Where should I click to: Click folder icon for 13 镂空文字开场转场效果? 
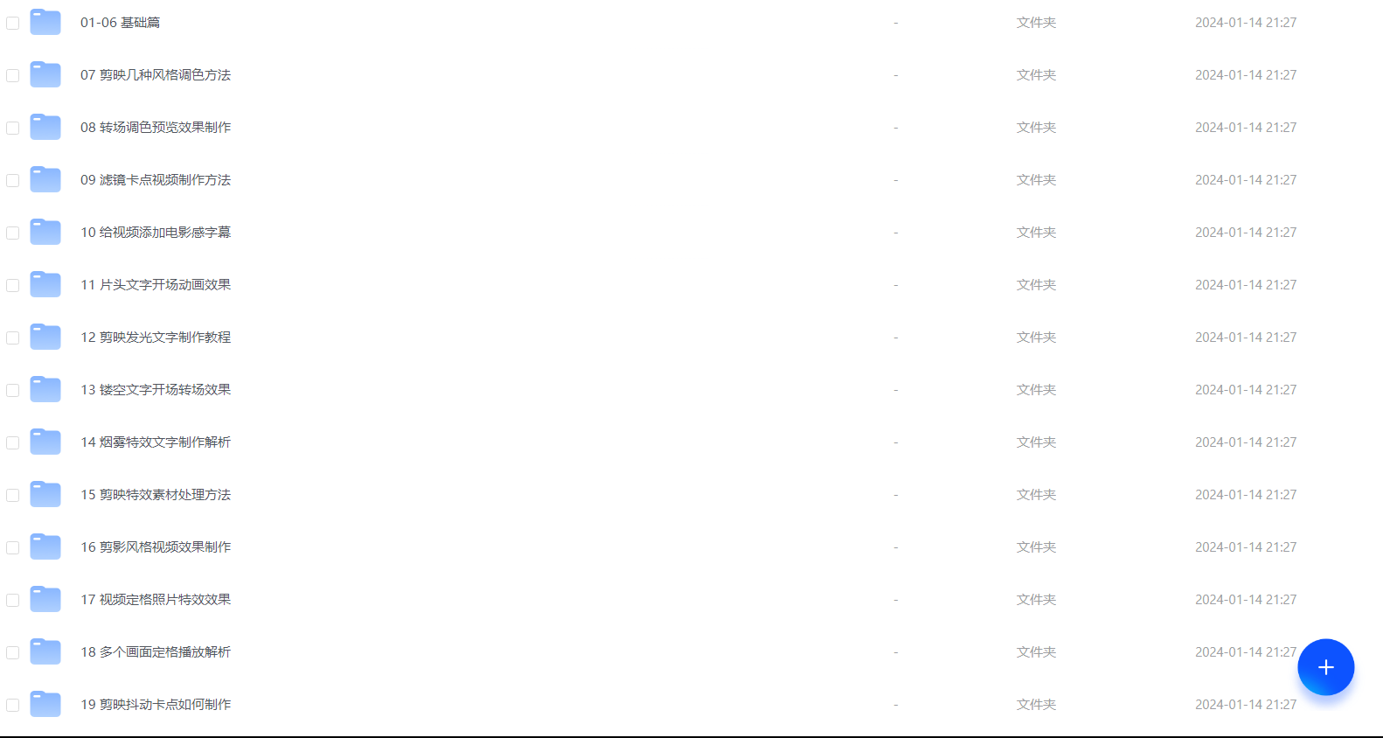coord(45,390)
